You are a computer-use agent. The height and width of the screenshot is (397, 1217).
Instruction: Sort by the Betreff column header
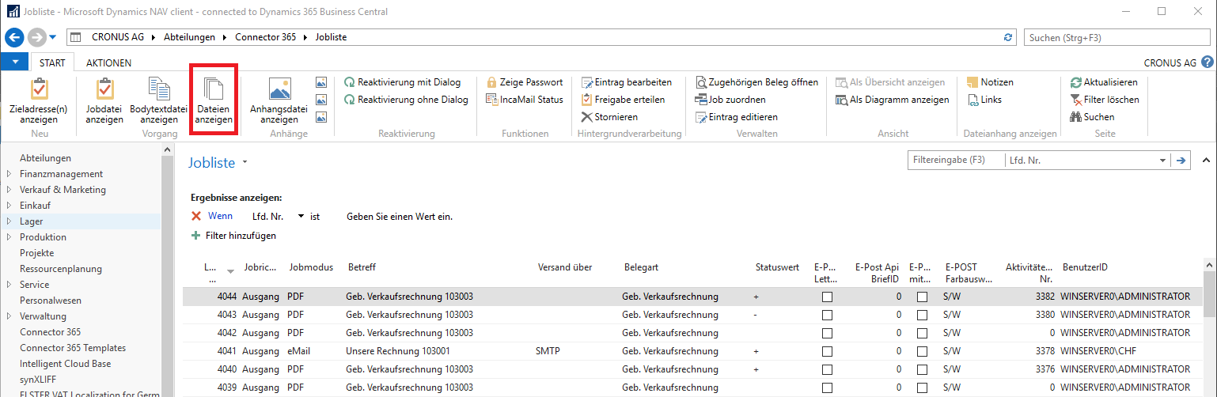(x=362, y=267)
